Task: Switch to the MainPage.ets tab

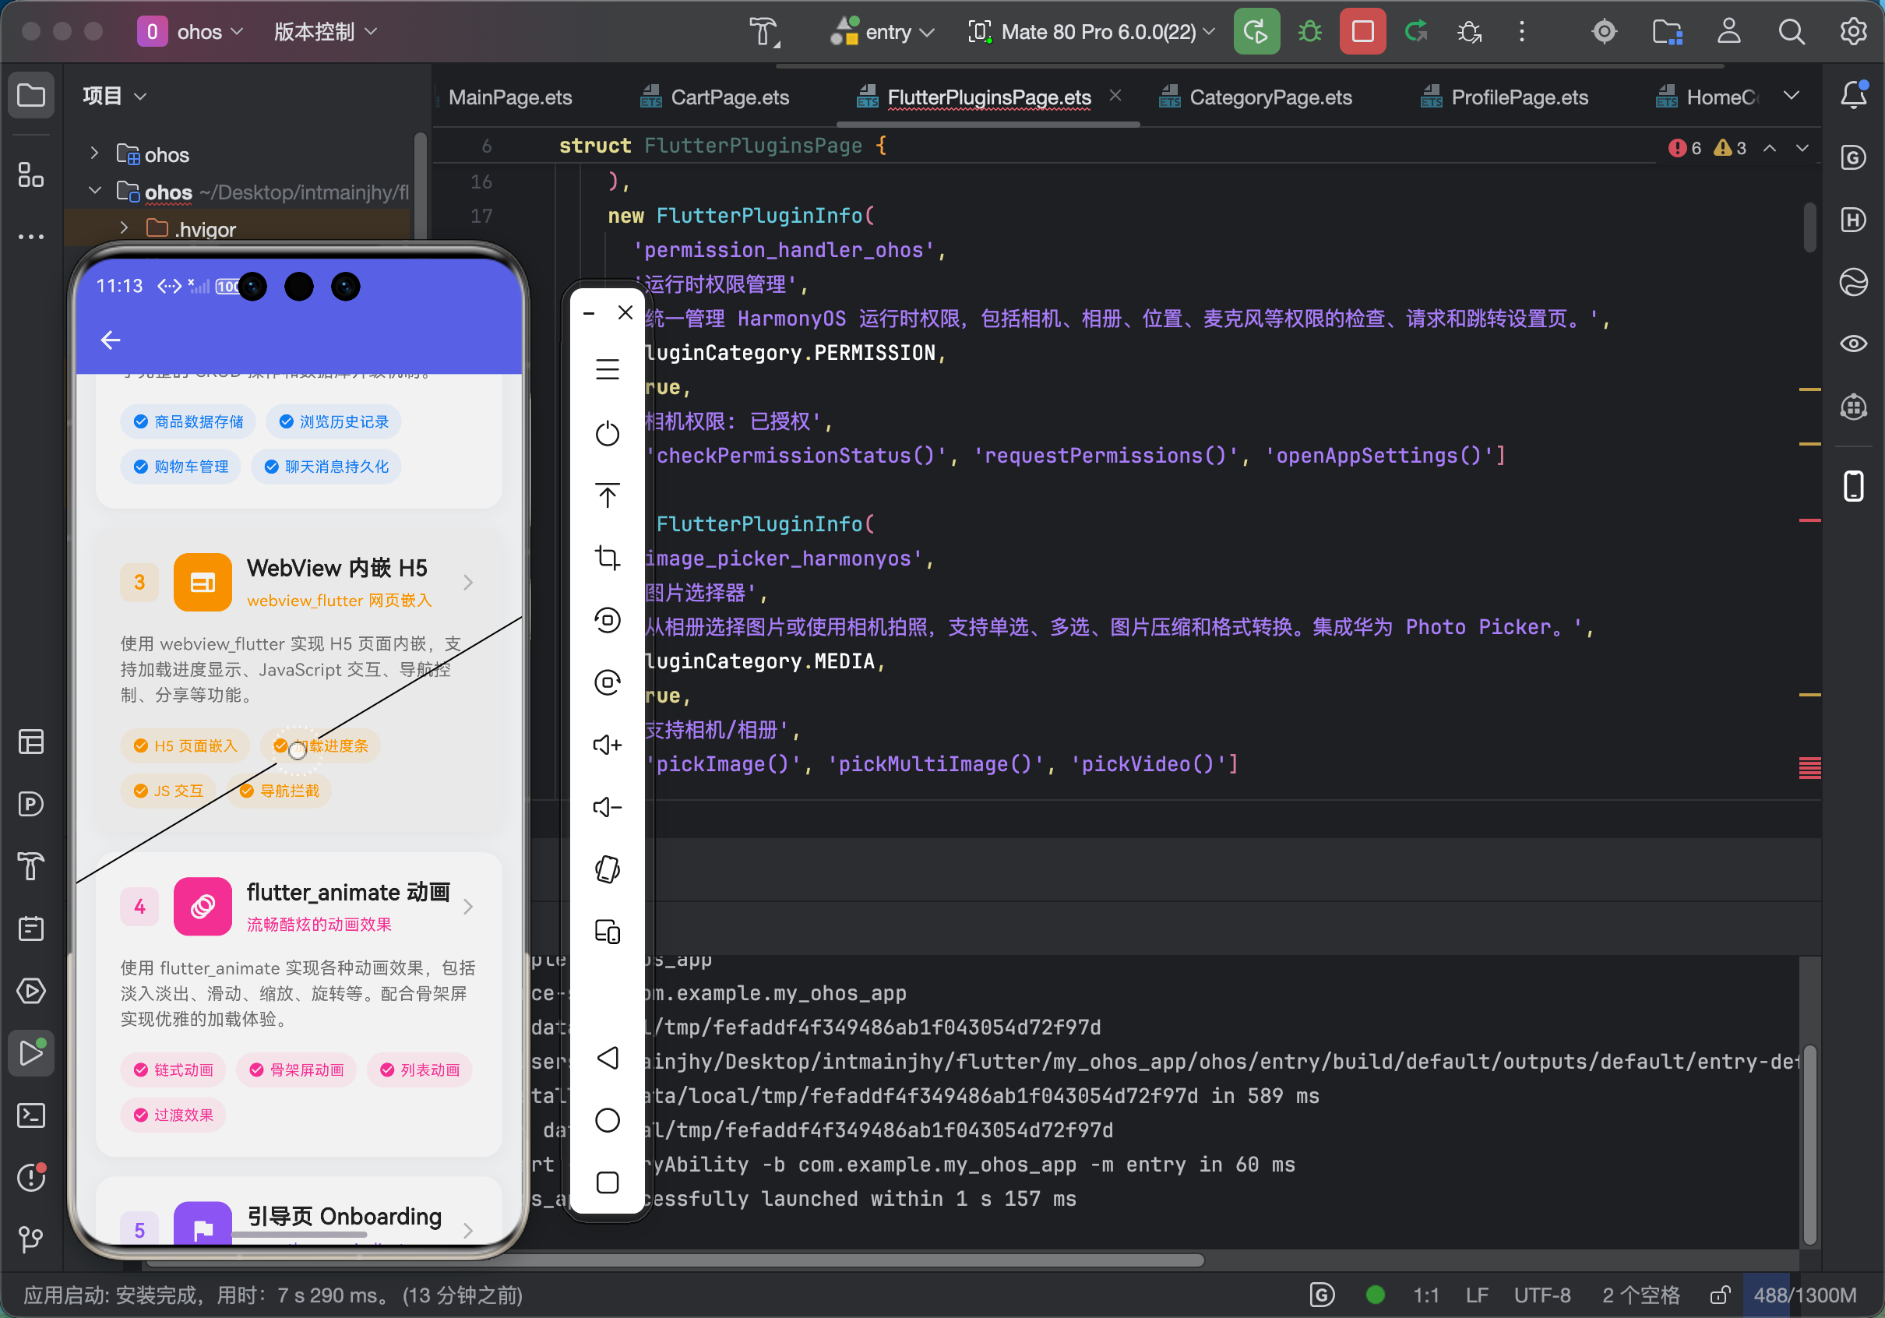Action: [x=509, y=97]
